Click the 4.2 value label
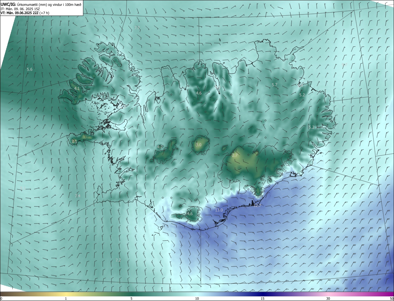Viewport: 394px width, 301px height. click(x=160, y=147)
